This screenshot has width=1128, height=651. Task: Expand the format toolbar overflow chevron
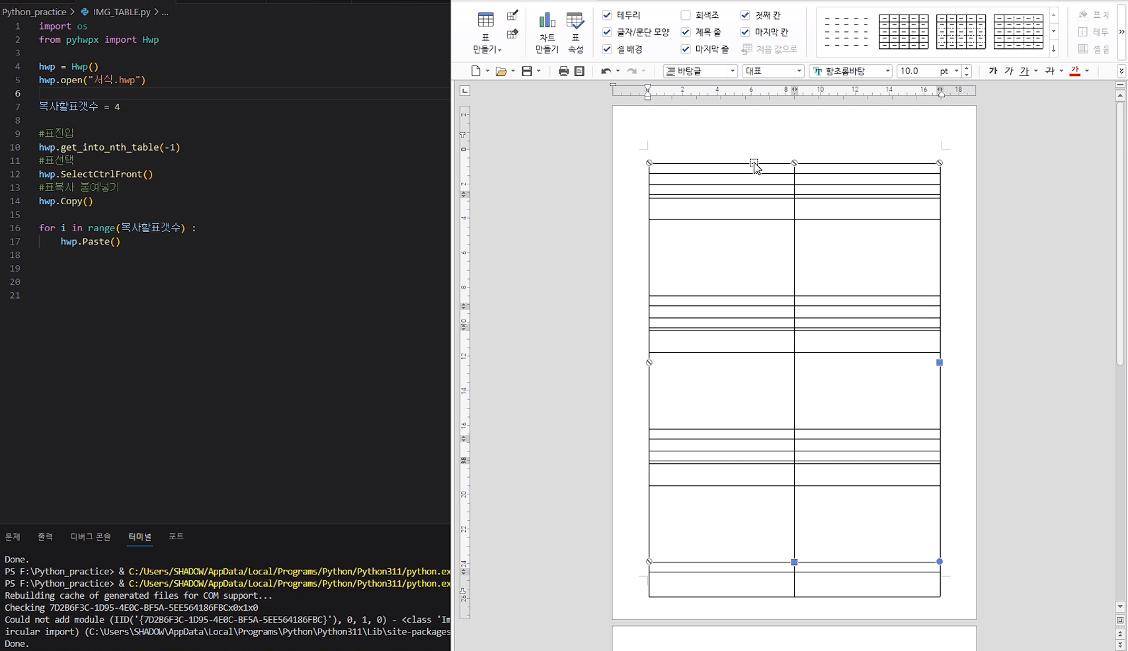point(1121,71)
